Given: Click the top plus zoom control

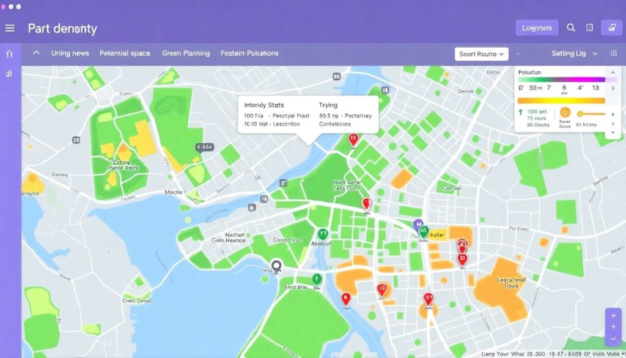Looking at the screenshot, I should click(x=613, y=316).
